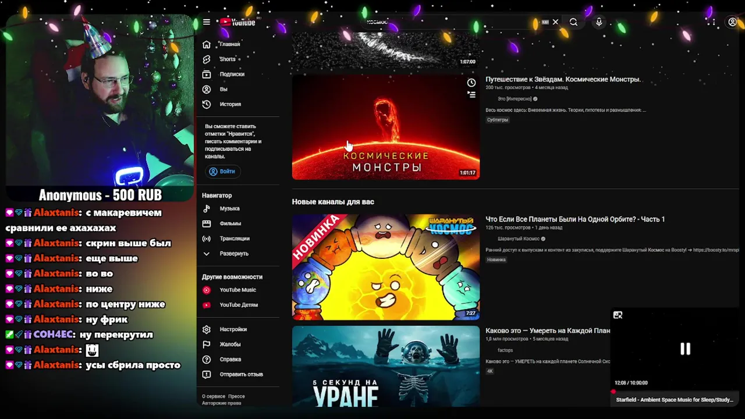
Task: Click the «Новые каналы для вас» heading
Action: [x=333, y=202]
